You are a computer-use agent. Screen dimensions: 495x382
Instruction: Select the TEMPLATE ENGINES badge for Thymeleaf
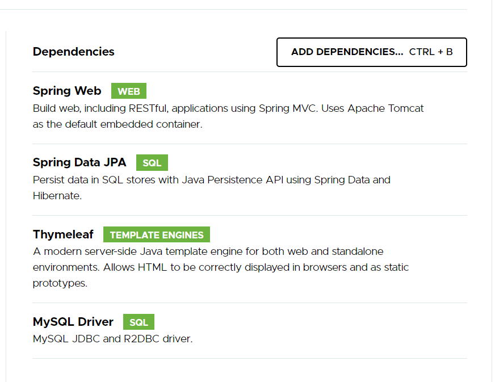point(157,234)
